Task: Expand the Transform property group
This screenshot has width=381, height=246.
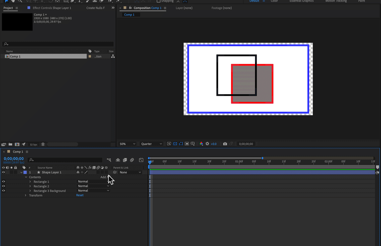Action: click(x=25, y=195)
